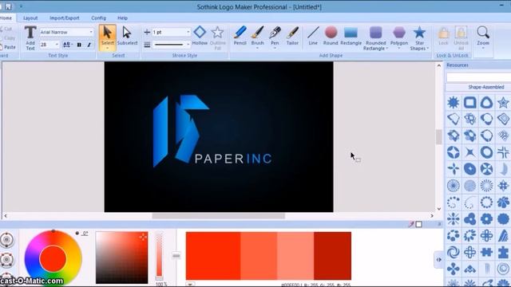511x287 pixels.
Task: Select the top color scheme mode button
Action: coord(6,239)
